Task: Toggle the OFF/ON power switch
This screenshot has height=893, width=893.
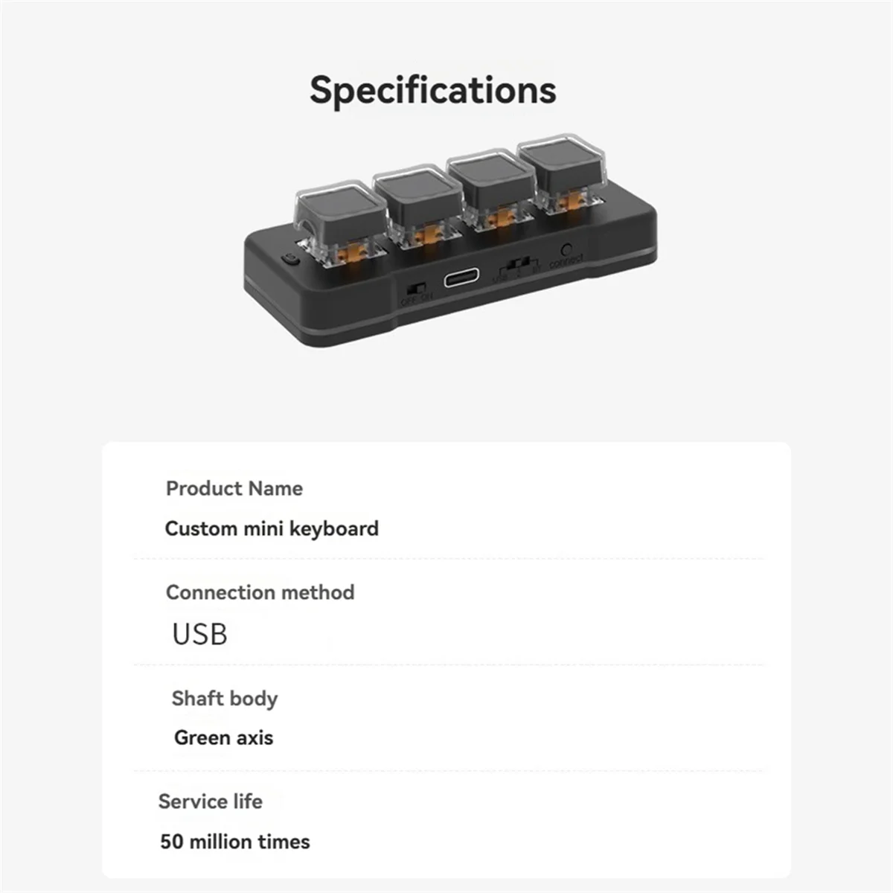Action: point(417,288)
